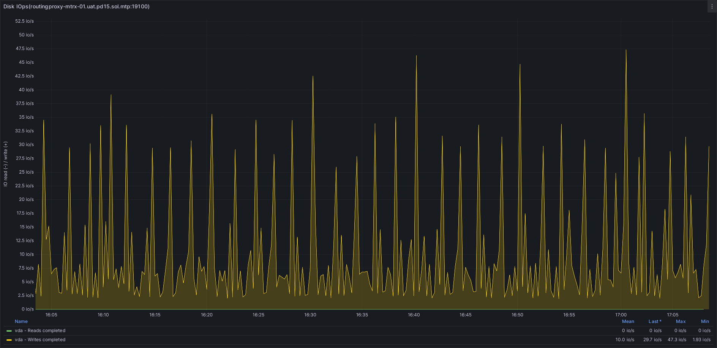Viewport: 717px width, 348px height.
Task: Click the 16:55 time axis label
Action: (x=569, y=315)
